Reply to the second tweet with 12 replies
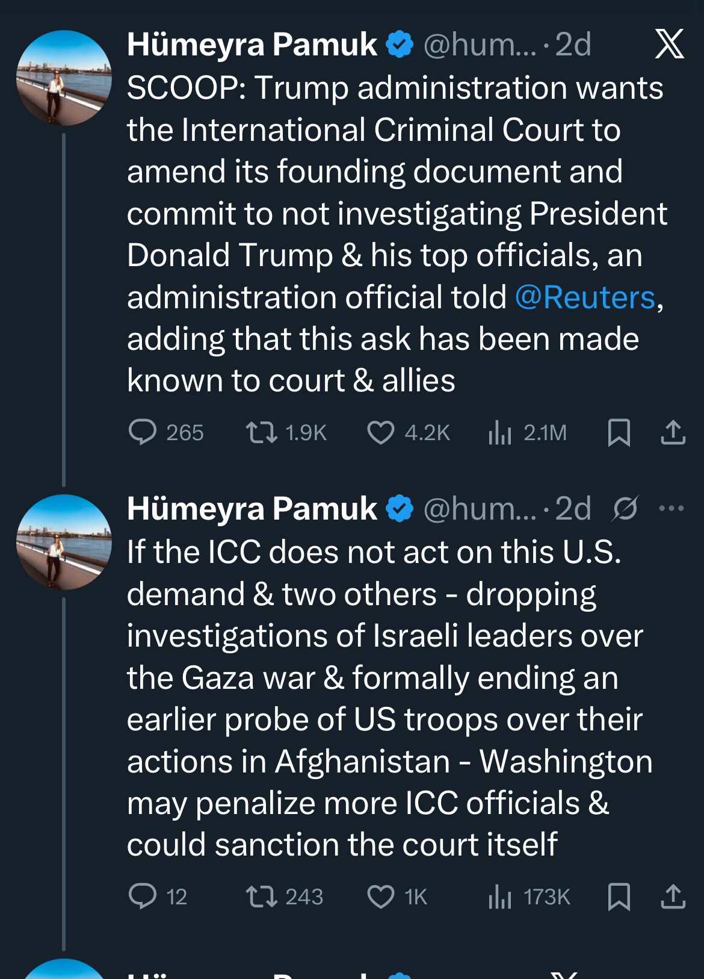Screen dimensions: 704x979 point(143,897)
